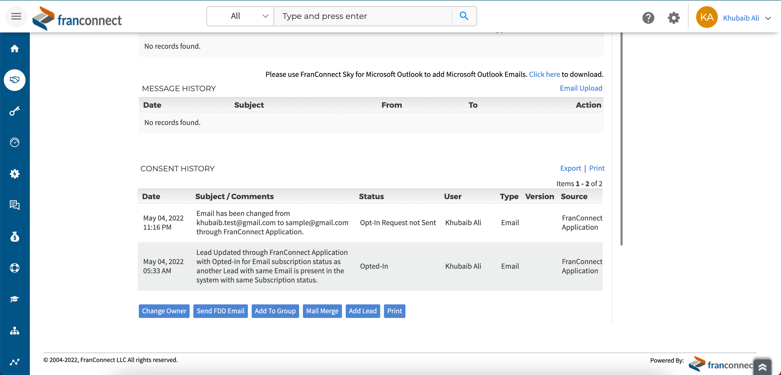781x375 pixels.
Task: Click the Subject column header in Message History
Action: (249, 105)
